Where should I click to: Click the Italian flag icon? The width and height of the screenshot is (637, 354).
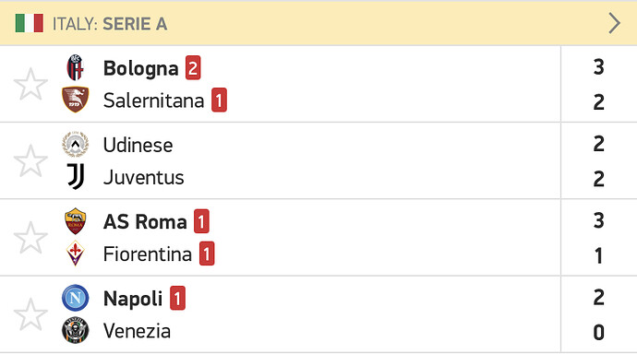tap(30, 23)
